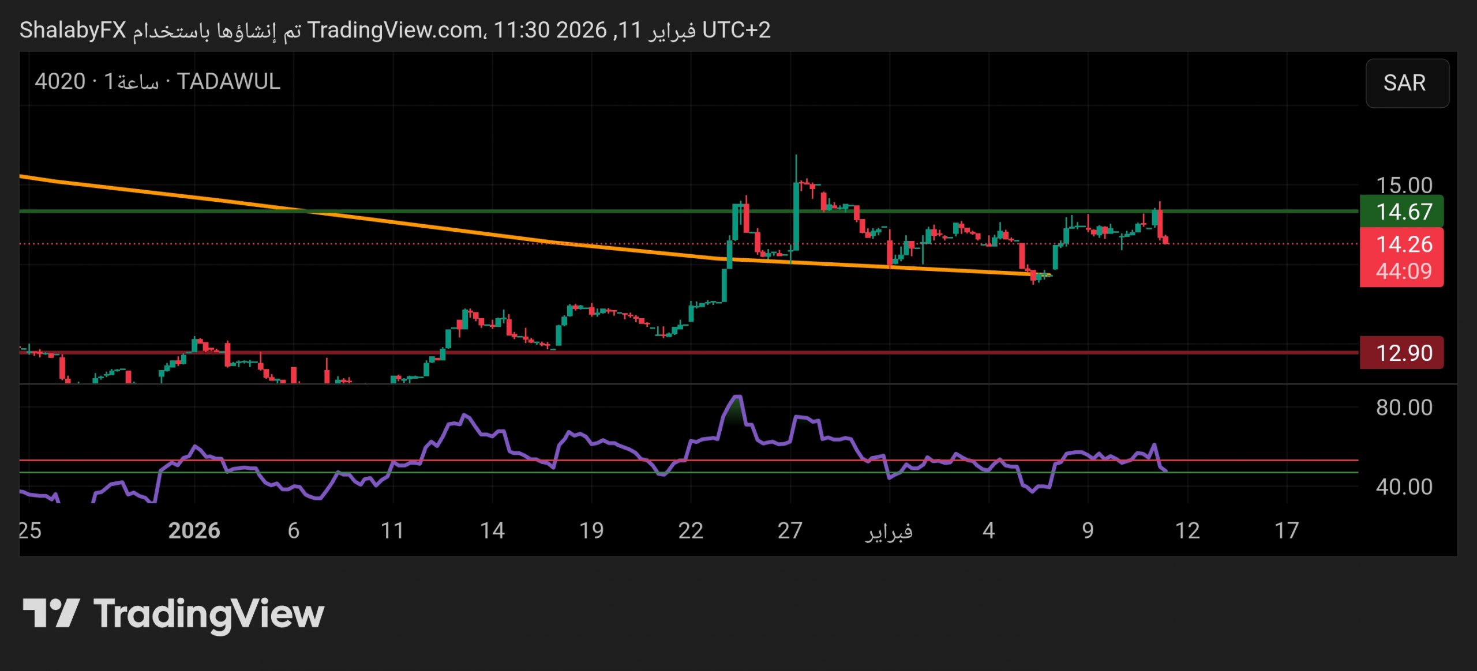This screenshot has height=671, width=1477.
Task: Click the SAR currency button
Action: pos(1406,83)
